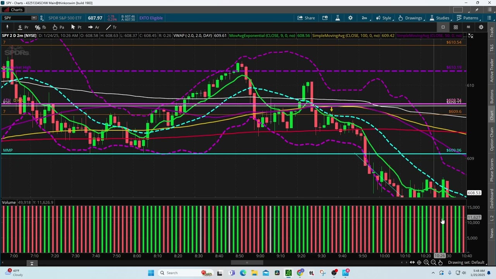Open the T&S sidebar tab
This screenshot has height=279, width=496.
(x=492, y=48)
